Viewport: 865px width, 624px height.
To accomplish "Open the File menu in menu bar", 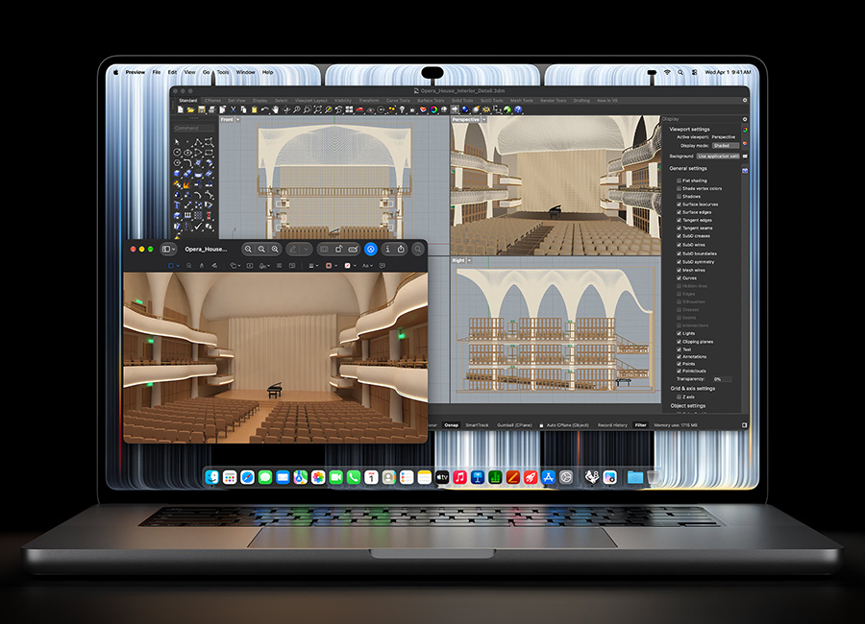I will (x=157, y=72).
